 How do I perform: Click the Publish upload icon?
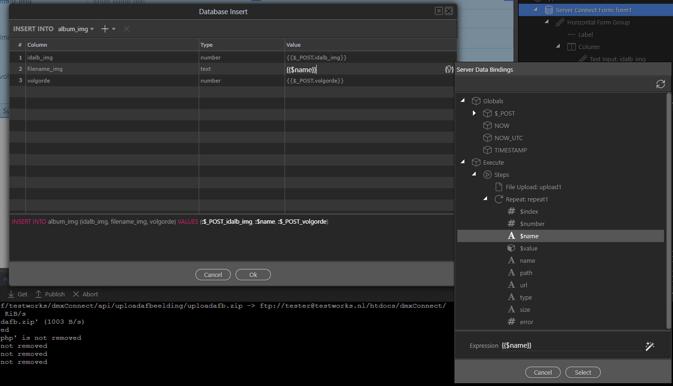coord(39,294)
